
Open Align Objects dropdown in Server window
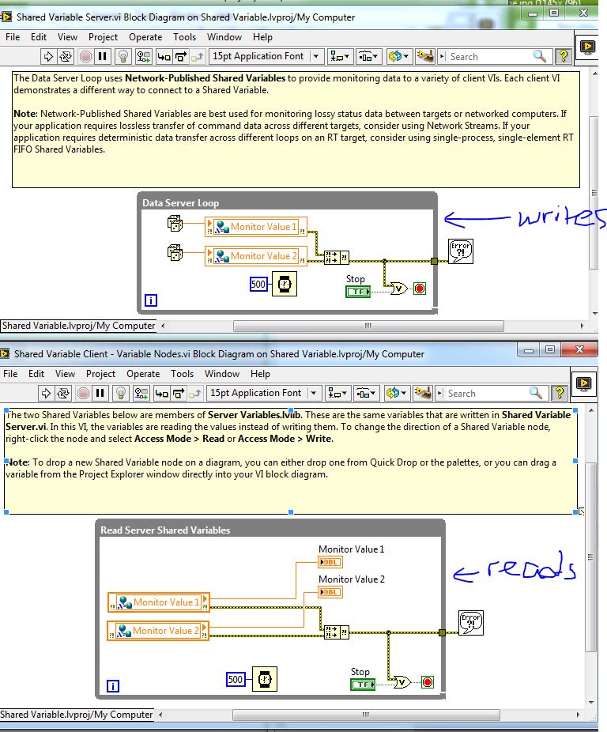[x=339, y=57]
